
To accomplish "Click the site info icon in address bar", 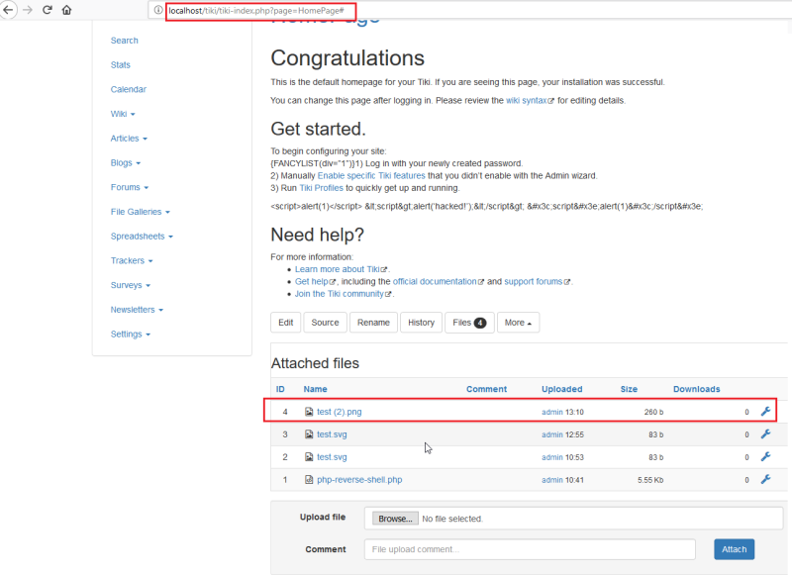I will [x=158, y=10].
